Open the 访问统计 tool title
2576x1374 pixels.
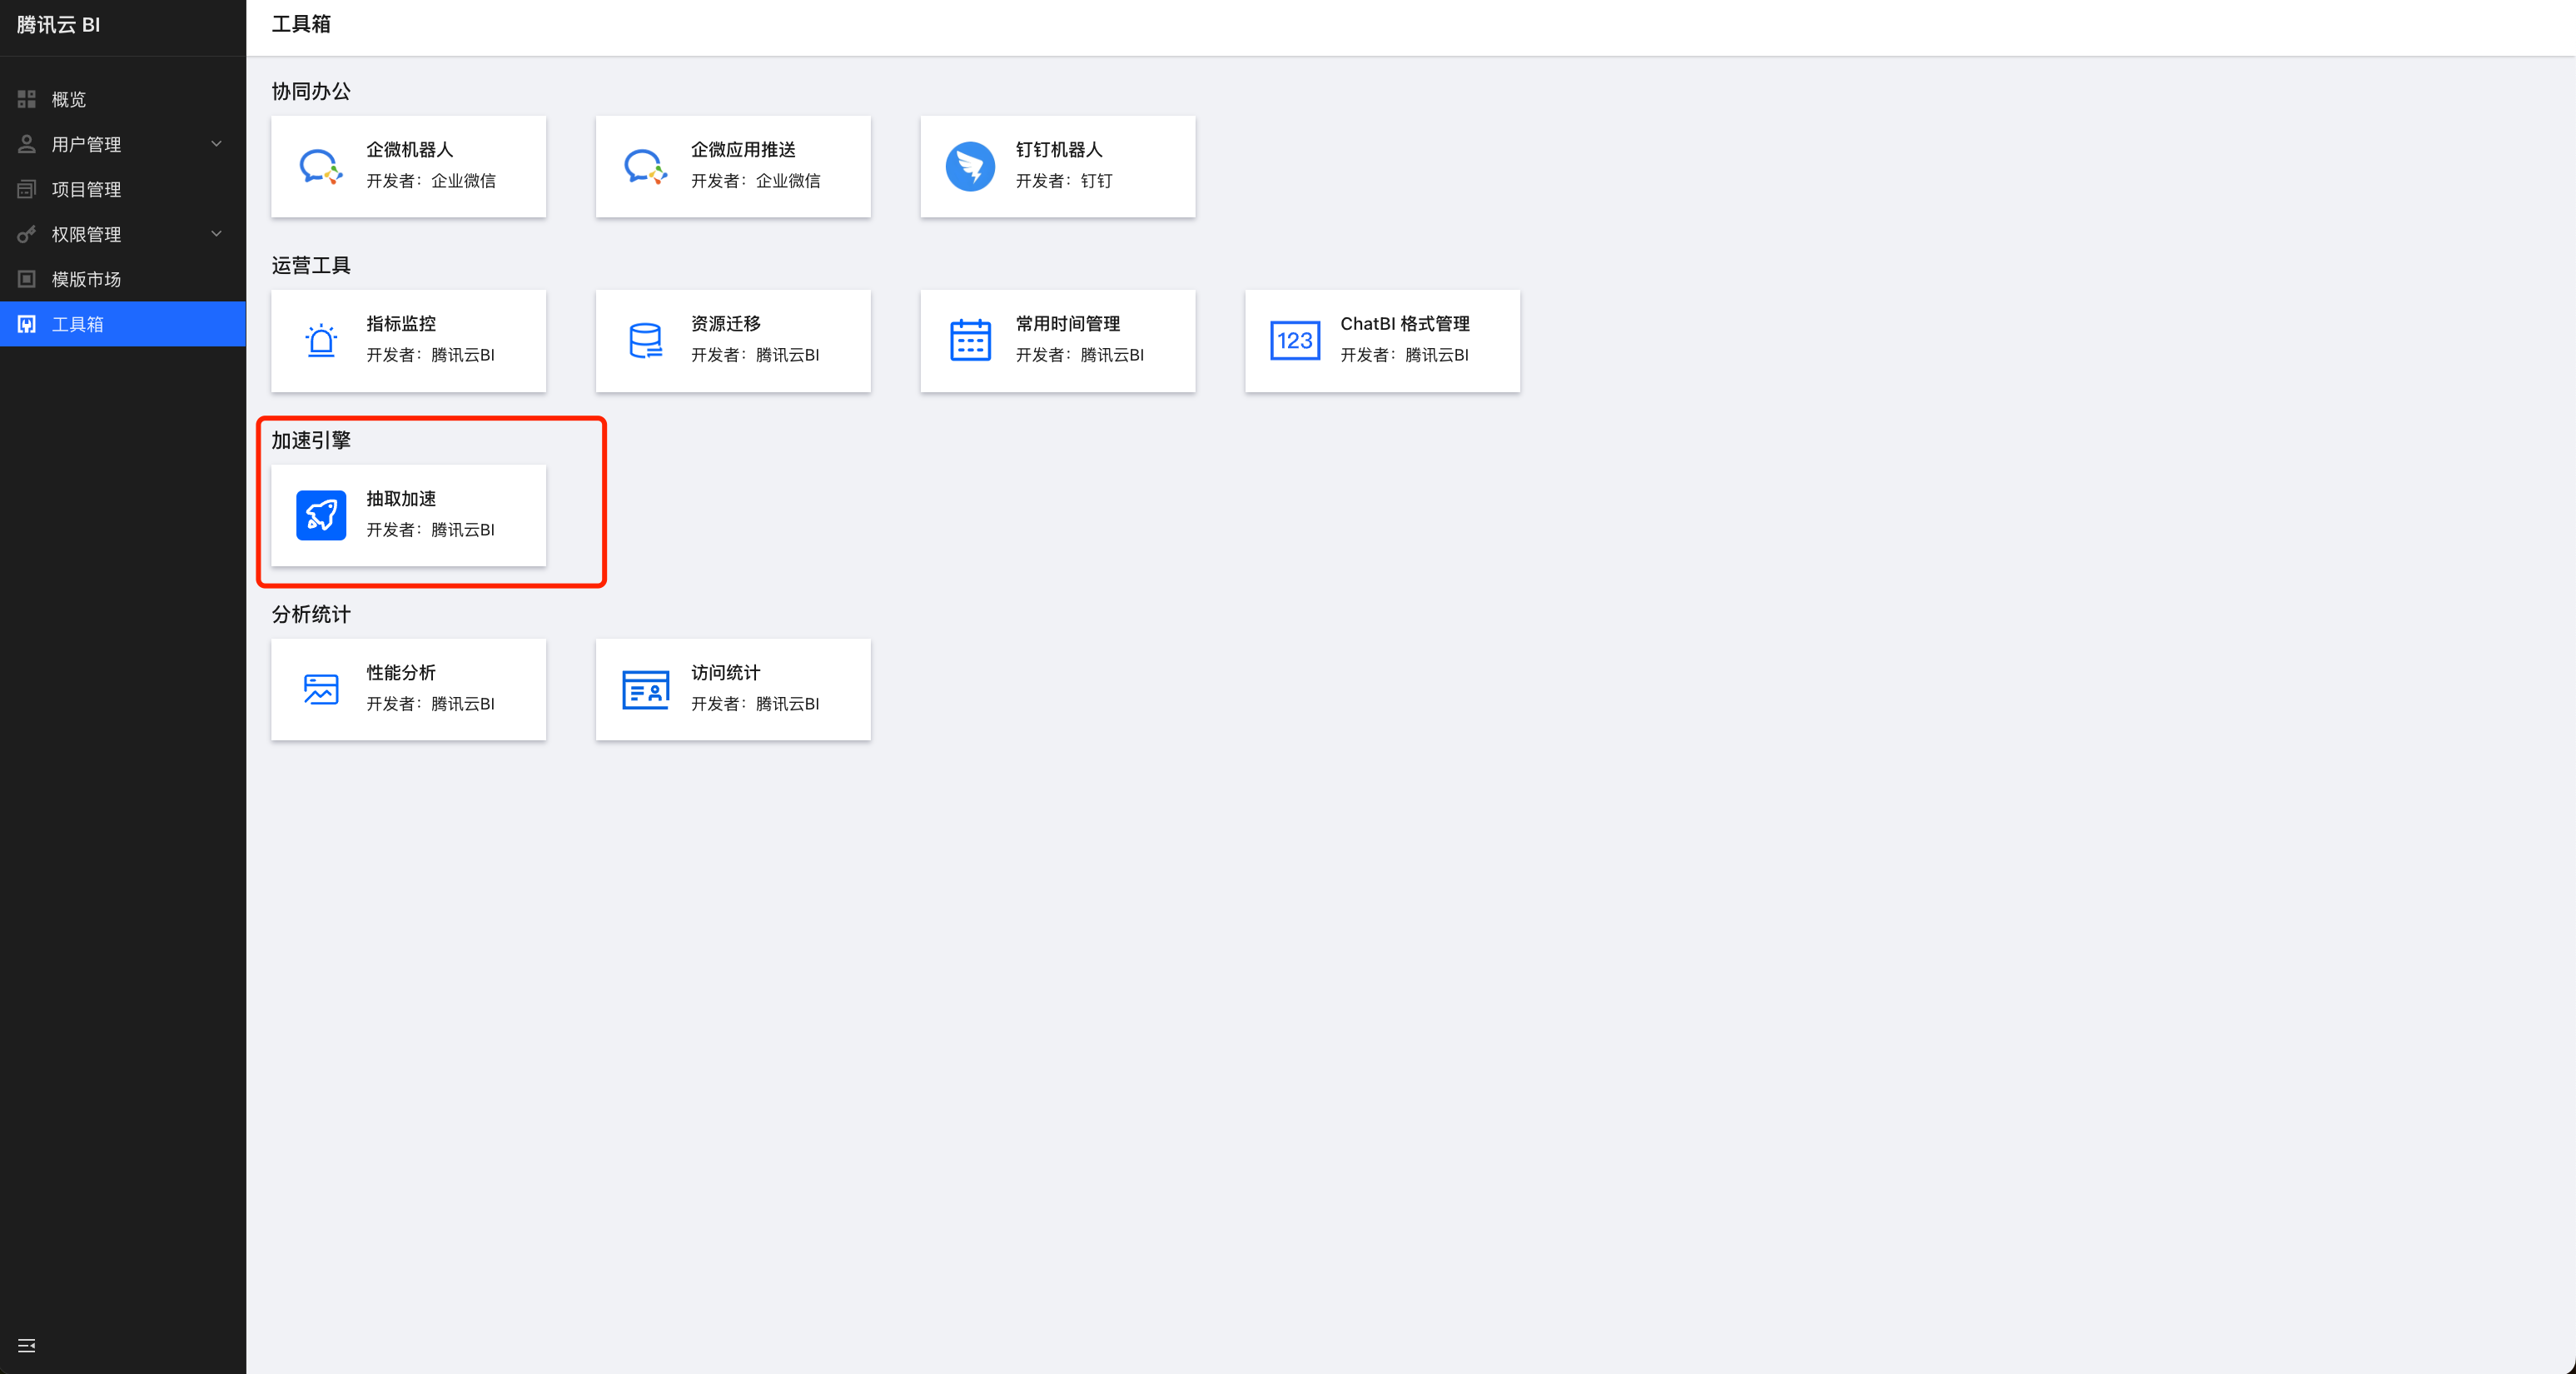point(726,672)
